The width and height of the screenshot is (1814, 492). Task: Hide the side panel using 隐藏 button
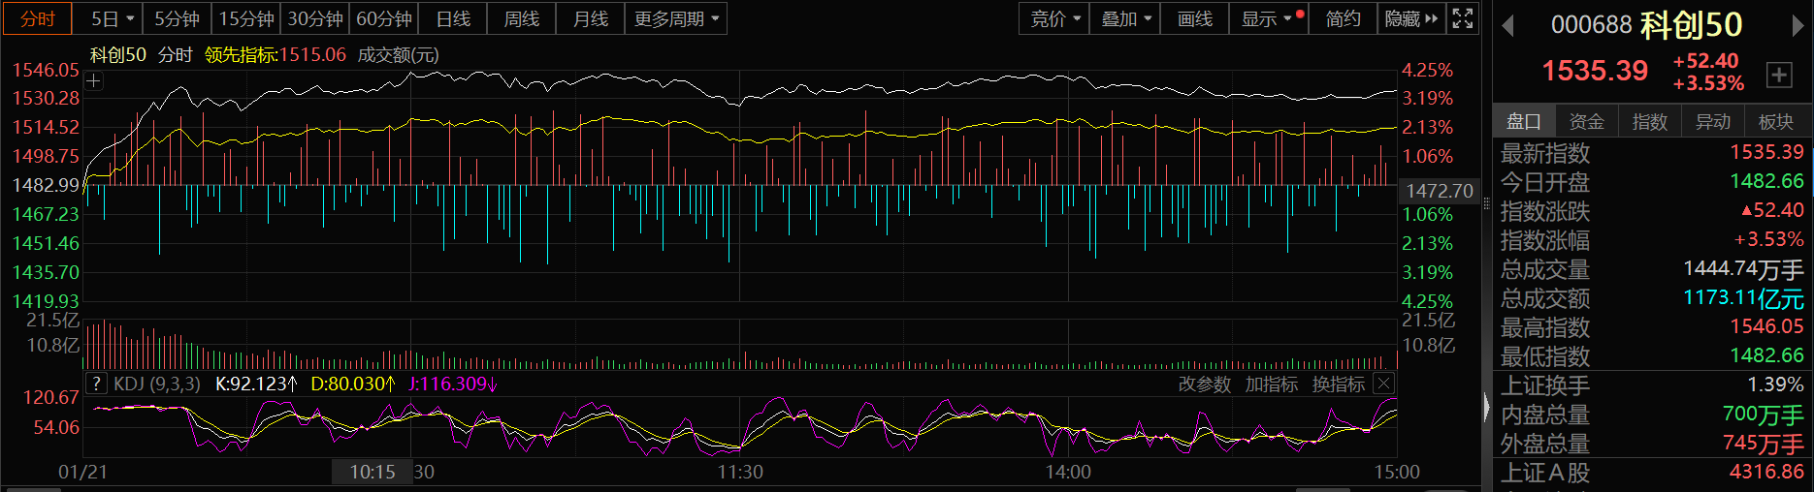pyautogui.click(x=1410, y=18)
